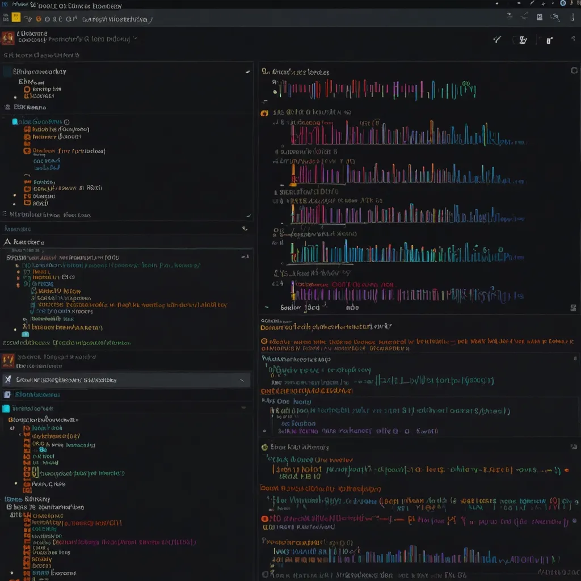Screen dimensions: 581x581
Task: Click the large letter A icon in the left panel
Action: coord(7,242)
